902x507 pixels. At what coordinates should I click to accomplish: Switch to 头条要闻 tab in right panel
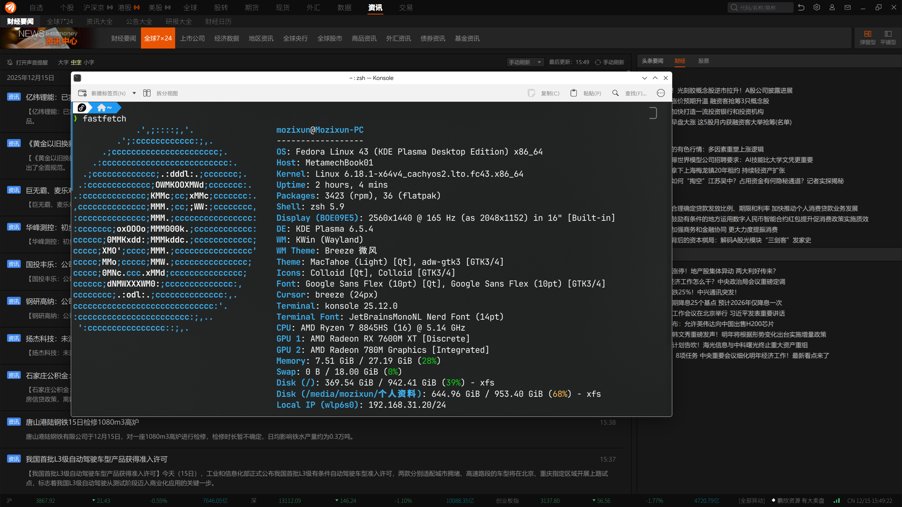[x=653, y=61]
